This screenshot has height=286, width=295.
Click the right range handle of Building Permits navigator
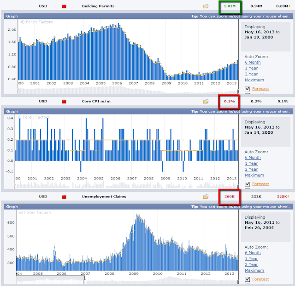tap(238, 91)
